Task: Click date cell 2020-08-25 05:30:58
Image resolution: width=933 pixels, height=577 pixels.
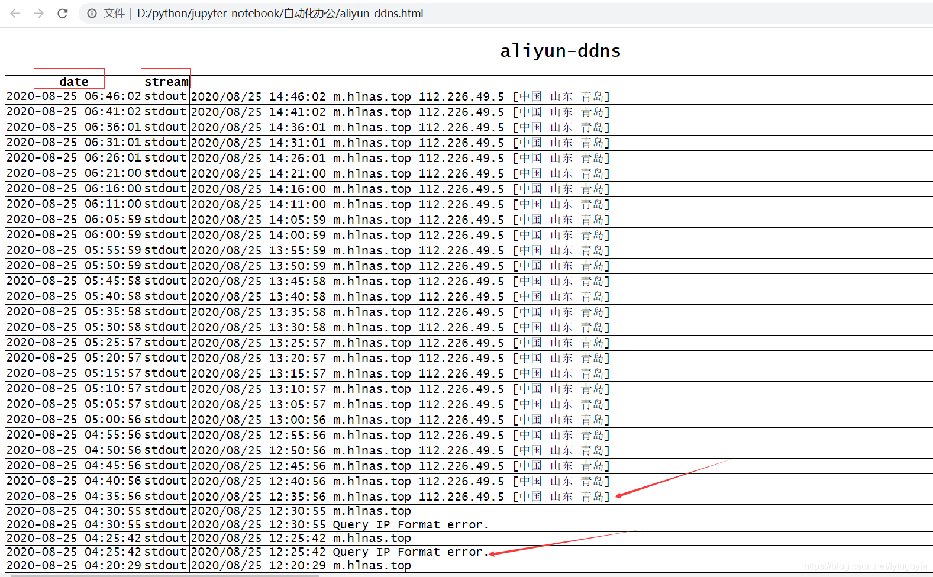Action: tap(74, 327)
